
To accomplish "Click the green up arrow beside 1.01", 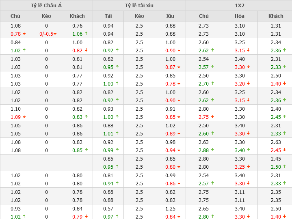I will (117, 133).
